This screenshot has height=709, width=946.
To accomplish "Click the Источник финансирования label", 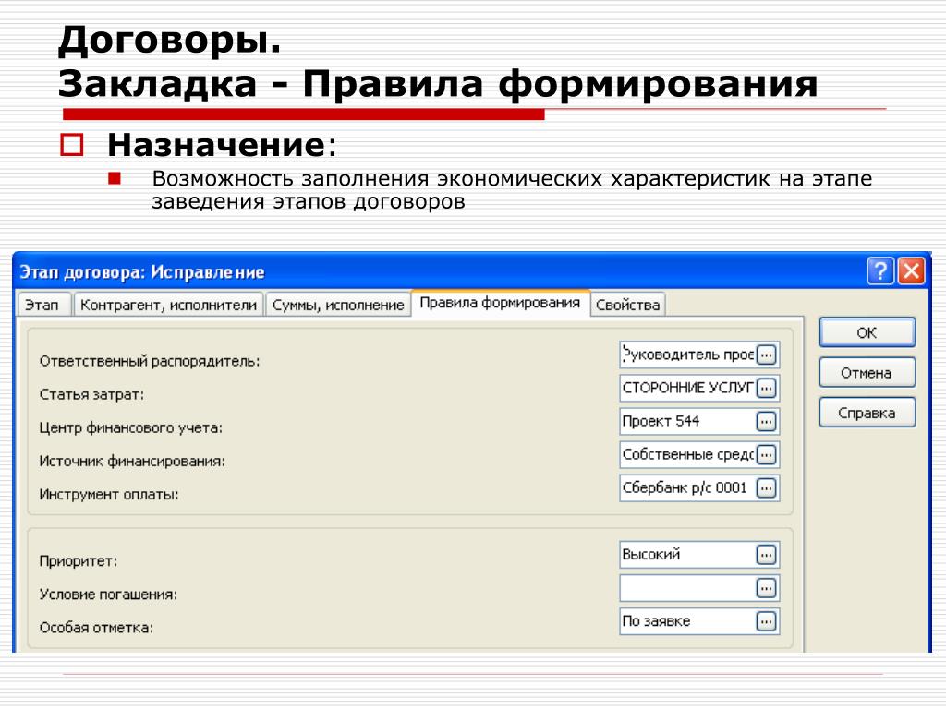I will click(x=132, y=462).
